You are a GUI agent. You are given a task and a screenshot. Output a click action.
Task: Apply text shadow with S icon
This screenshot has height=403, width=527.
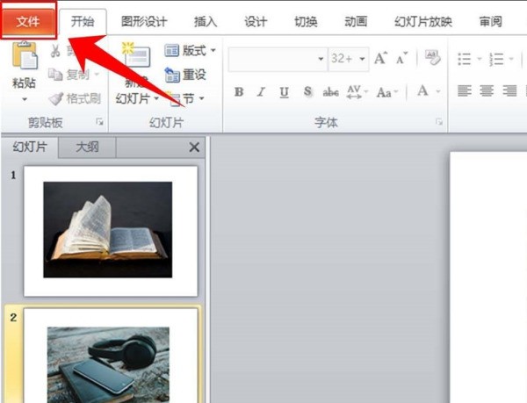pyautogui.click(x=307, y=91)
